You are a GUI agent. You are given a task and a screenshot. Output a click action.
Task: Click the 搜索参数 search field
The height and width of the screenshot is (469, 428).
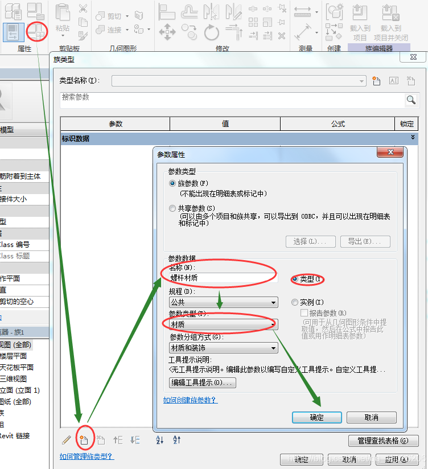point(232,100)
